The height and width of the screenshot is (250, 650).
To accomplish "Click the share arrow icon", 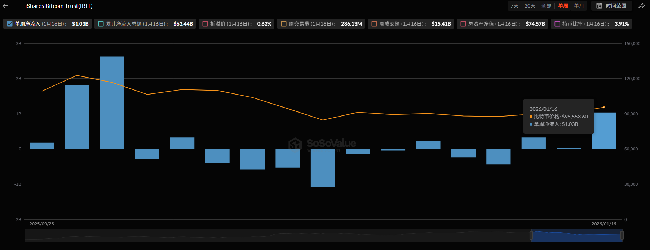I will [642, 6].
